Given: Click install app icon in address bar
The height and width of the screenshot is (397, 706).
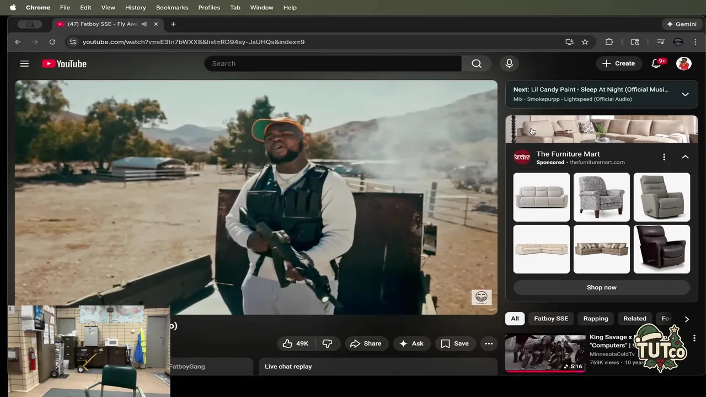Looking at the screenshot, I should pyautogui.click(x=569, y=42).
